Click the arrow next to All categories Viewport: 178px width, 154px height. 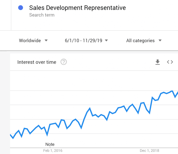point(160,41)
